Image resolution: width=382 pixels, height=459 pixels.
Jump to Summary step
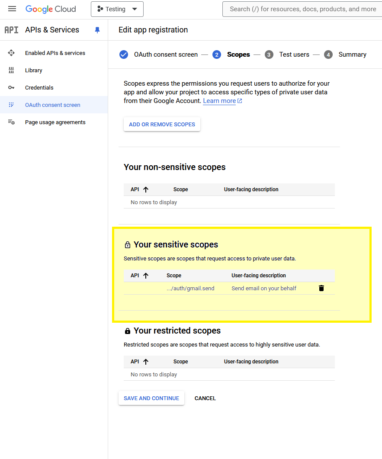click(x=353, y=55)
